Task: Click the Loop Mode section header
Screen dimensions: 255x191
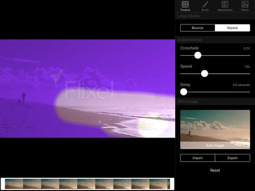Action: [188, 16]
